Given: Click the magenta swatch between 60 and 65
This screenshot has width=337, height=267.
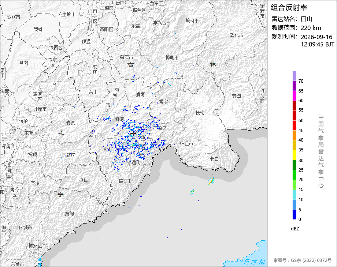Looking at the screenshot, I should pyautogui.click(x=295, y=95).
